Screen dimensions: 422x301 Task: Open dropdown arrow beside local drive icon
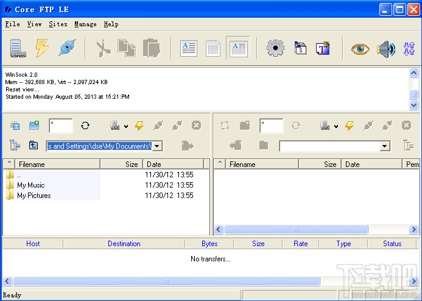(x=126, y=126)
